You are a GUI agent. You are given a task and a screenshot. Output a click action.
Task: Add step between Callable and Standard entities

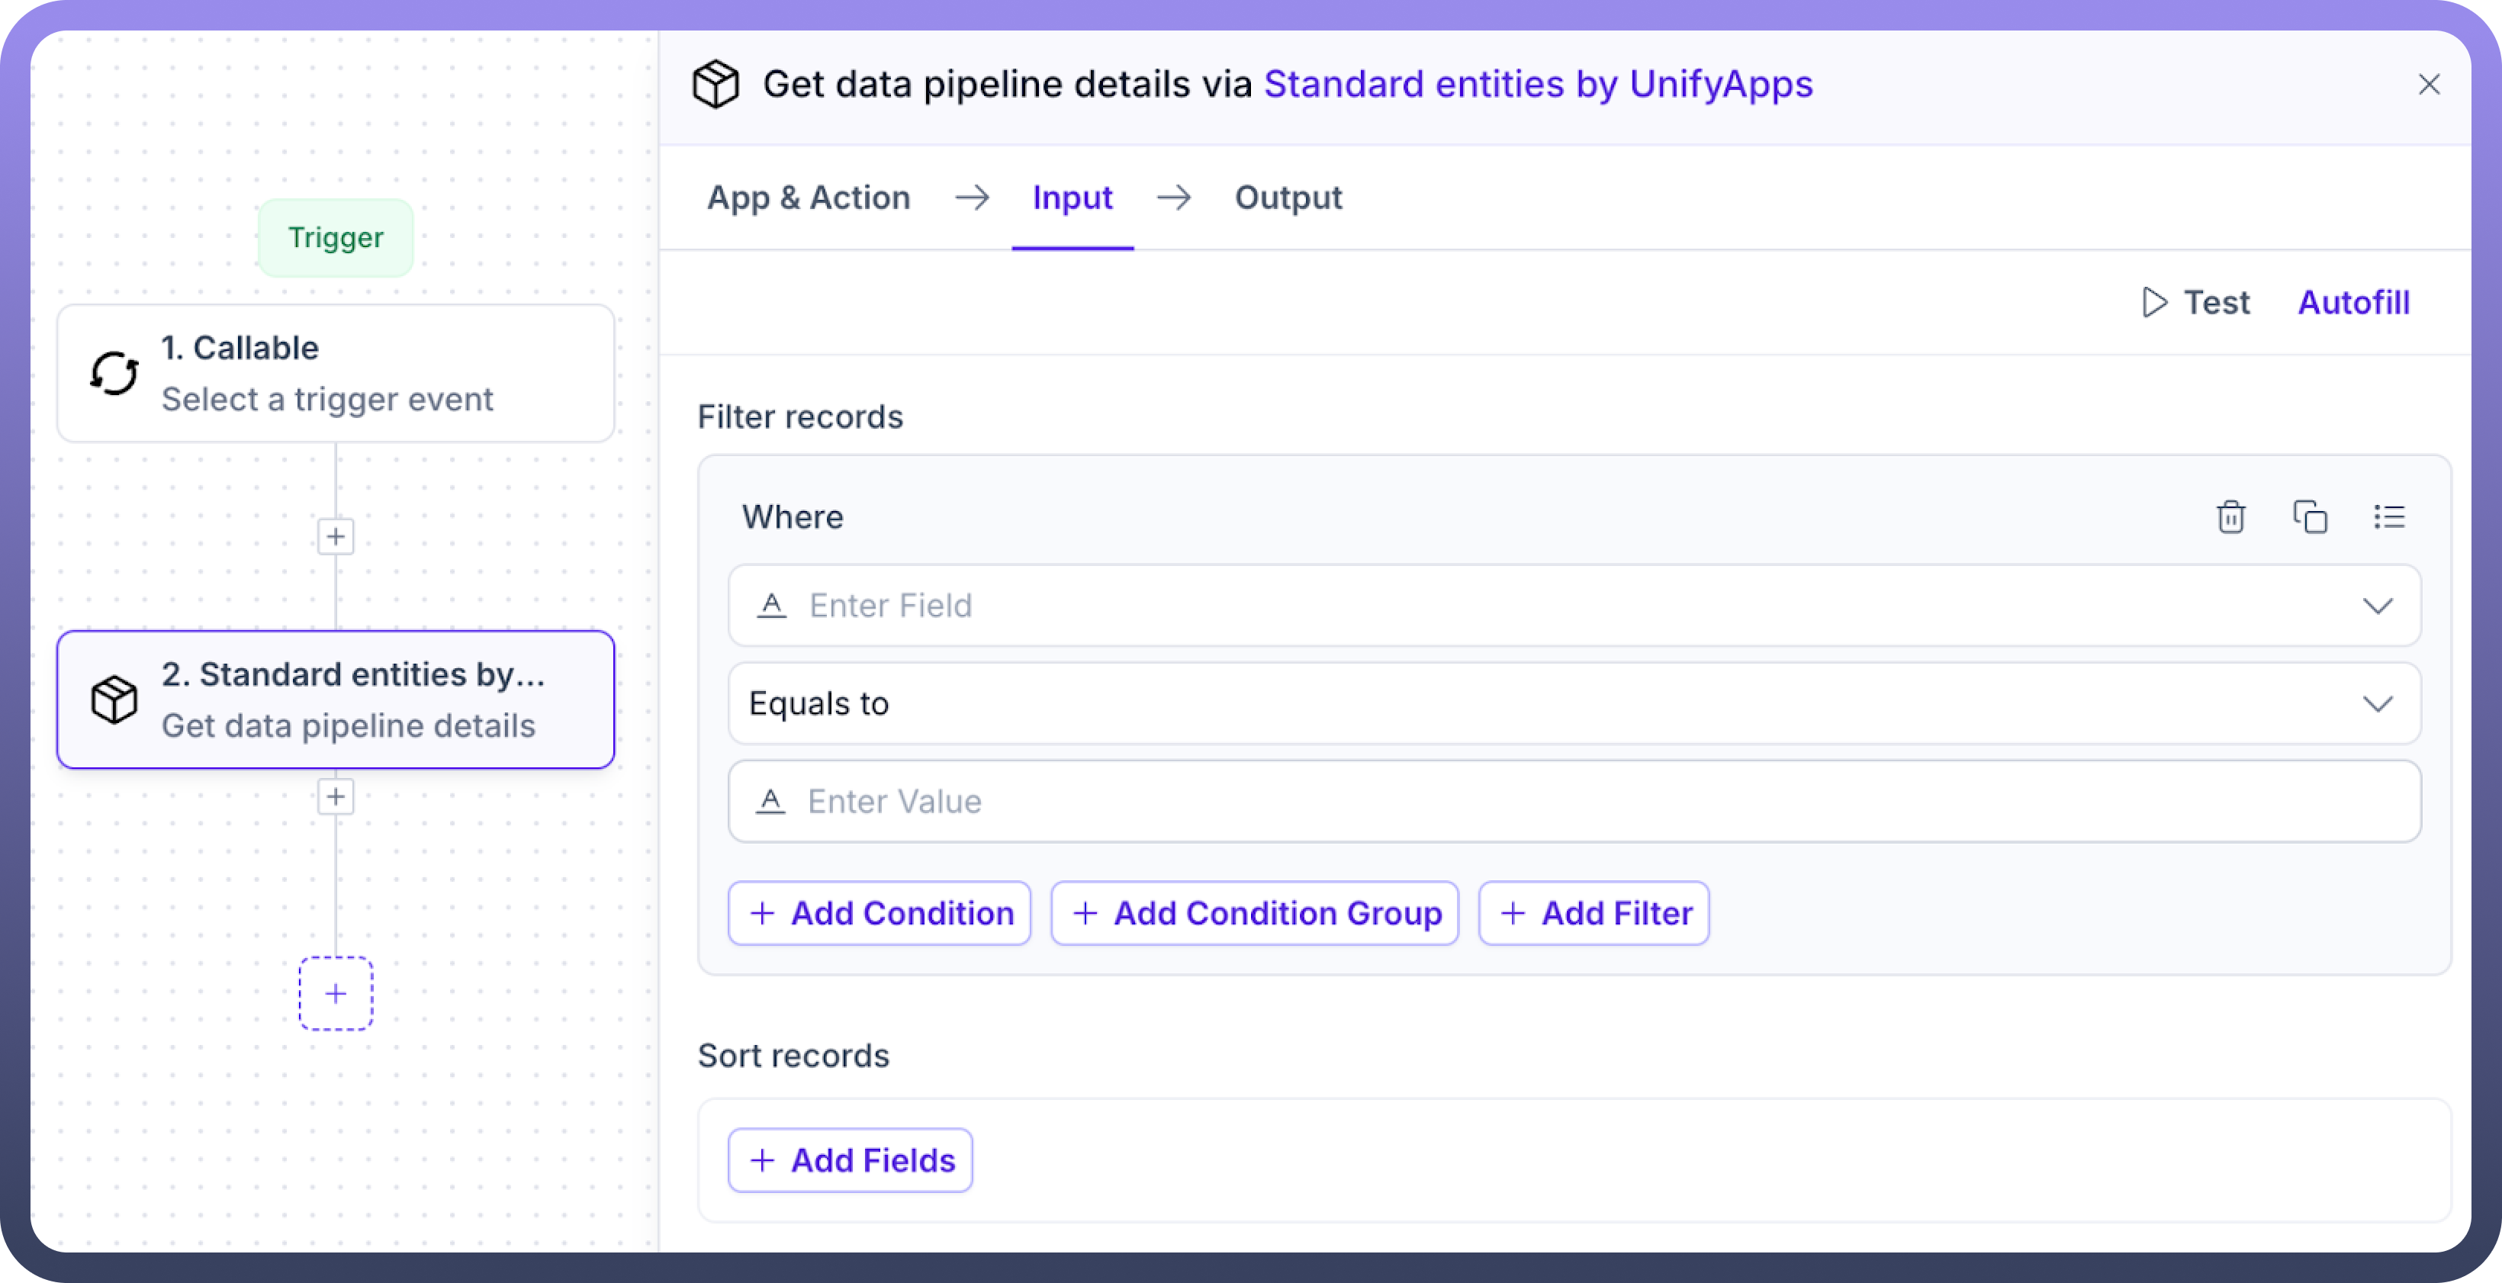click(x=336, y=536)
